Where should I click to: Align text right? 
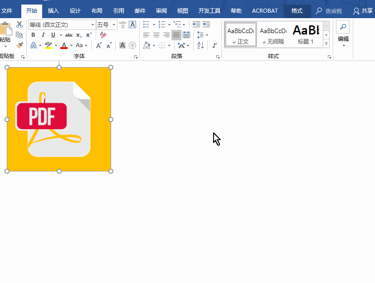[166, 35]
